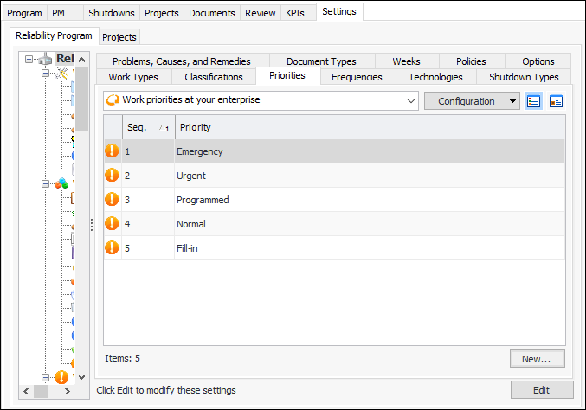Image resolution: width=586 pixels, height=410 pixels.
Task: Collapse the colored balls tree branch
Action: click(44, 183)
